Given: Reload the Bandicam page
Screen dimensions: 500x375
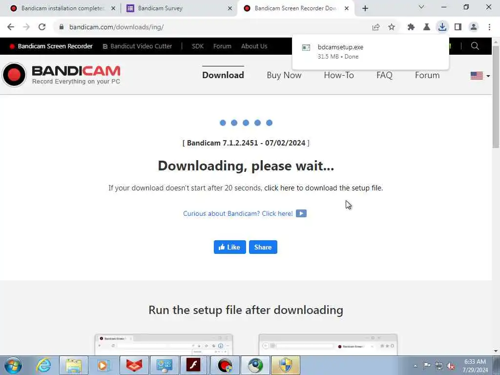Looking at the screenshot, I should (42, 27).
